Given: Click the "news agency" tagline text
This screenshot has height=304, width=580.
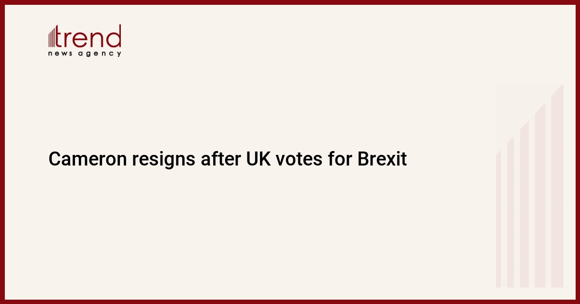Looking at the screenshot, I should pos(85,54).
